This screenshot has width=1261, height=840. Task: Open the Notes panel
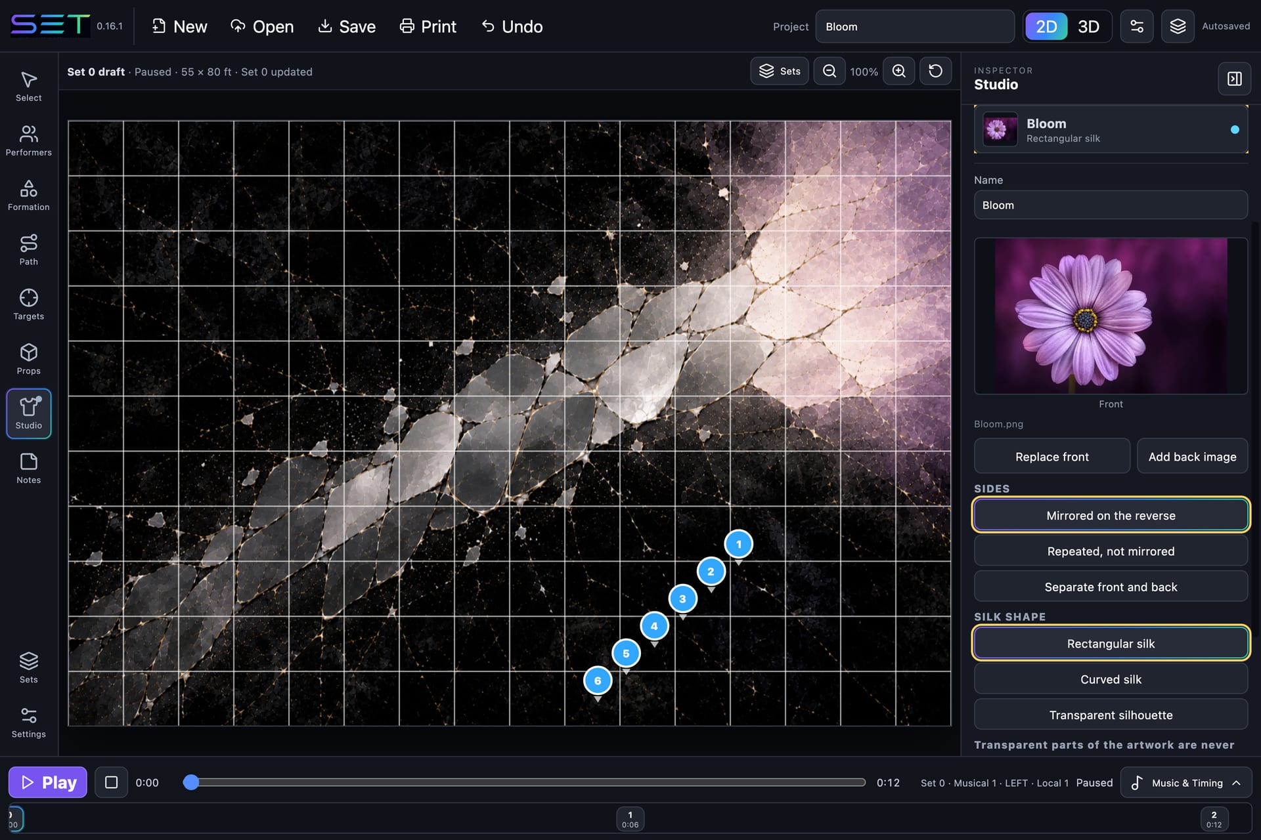(28, 469)
